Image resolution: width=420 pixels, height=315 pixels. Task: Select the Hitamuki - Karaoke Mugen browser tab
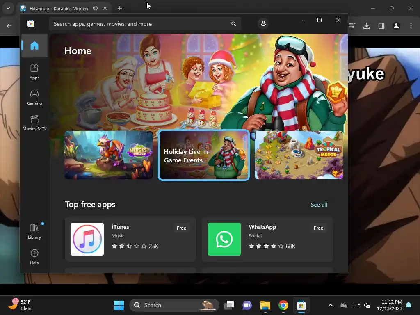click(x=64, y=8)
